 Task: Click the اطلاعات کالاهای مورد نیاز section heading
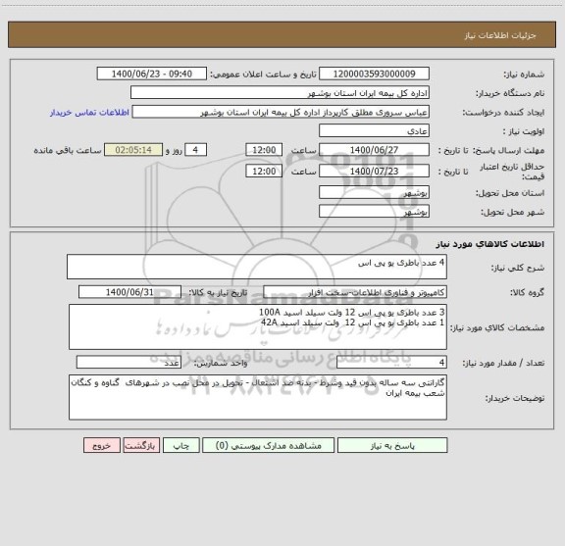coord(490,244)
